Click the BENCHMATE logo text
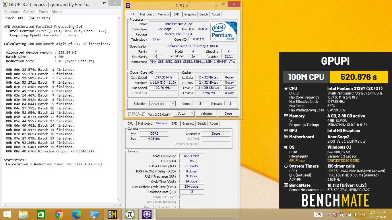The image size is (392, 220). [x=335, y=200]
